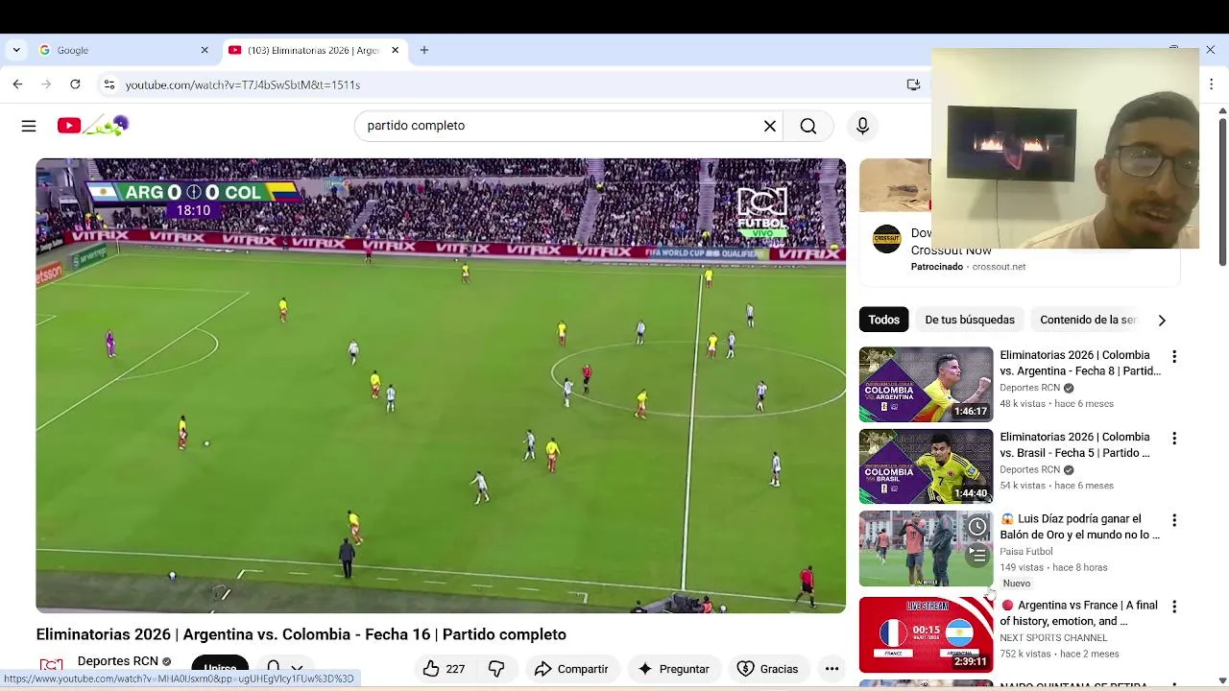Click the Compartir share button
This screenshot has width=1229, height=691.
571,669
